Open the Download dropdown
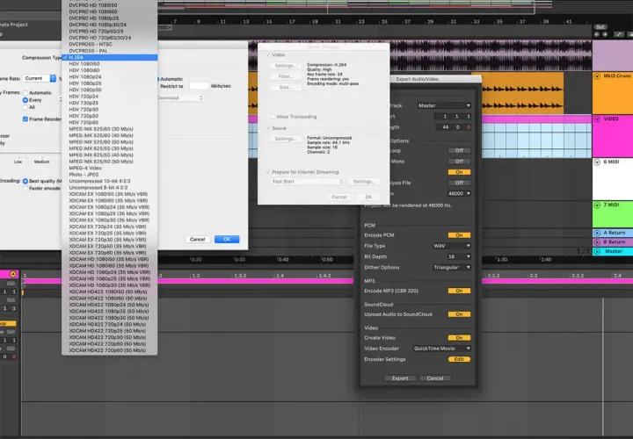This screenshot has height=439, width=633. coord(179,97)
